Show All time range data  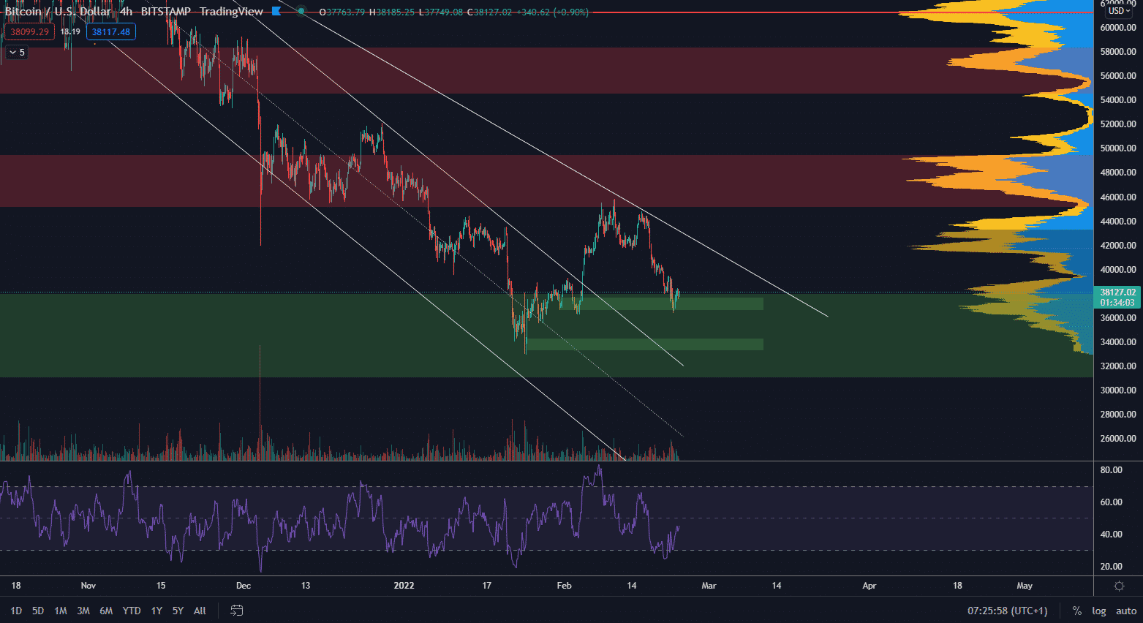200,611
